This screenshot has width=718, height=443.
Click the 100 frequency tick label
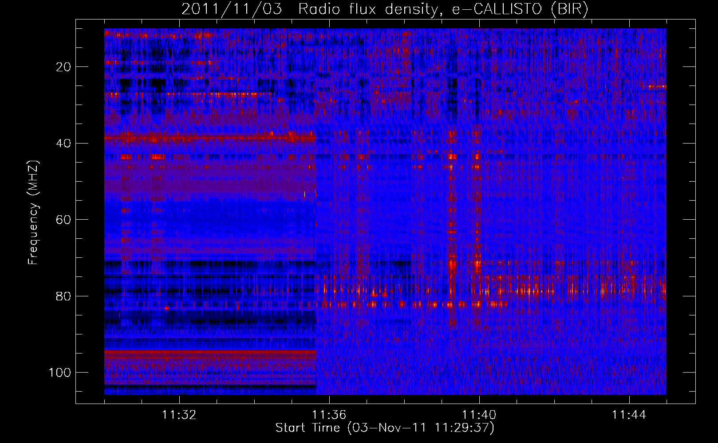pos(60,373)
